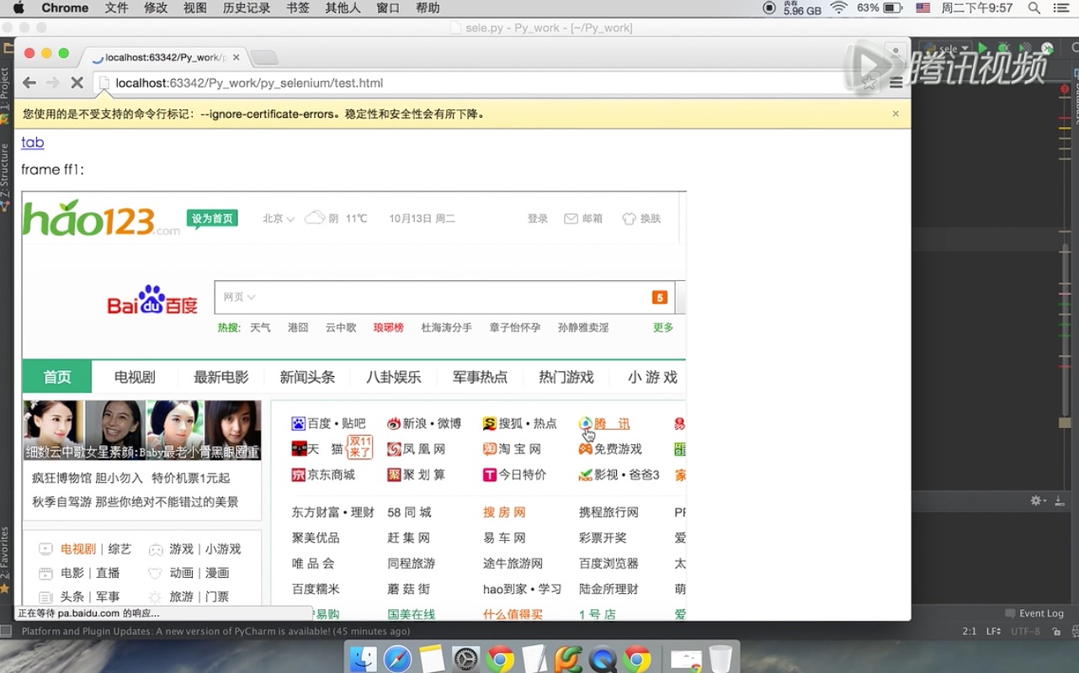Open the Chrome hamburger menu
1079x673 pixels.
(x=896, y=82)
